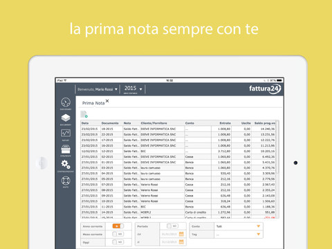This screenshot has height=249, width=332.
Task: Open the Dashboard gauge icon in sidebar
Action: (x=66, y=102)
